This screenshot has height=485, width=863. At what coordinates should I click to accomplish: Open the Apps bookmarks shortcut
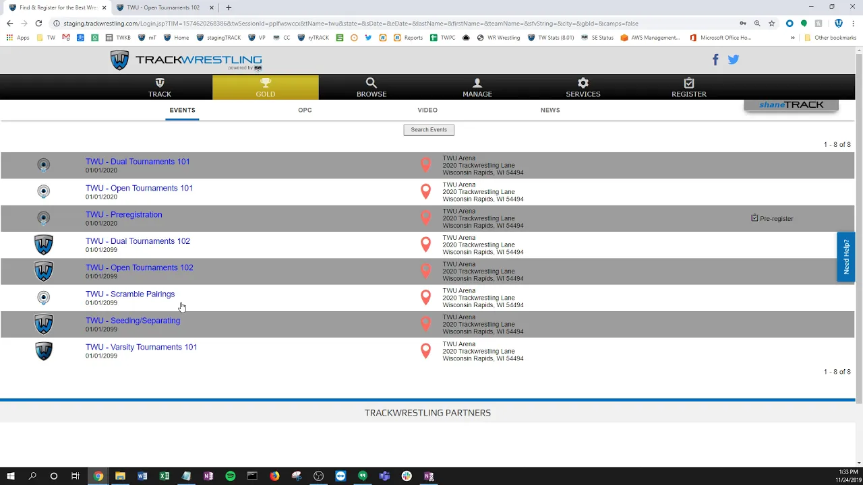[18, 38]
